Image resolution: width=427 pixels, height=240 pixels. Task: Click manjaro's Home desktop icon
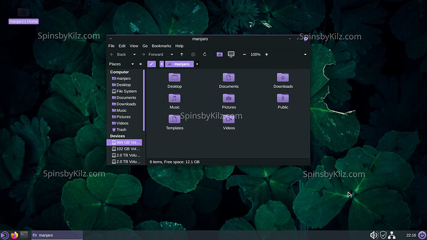point(24,16)
